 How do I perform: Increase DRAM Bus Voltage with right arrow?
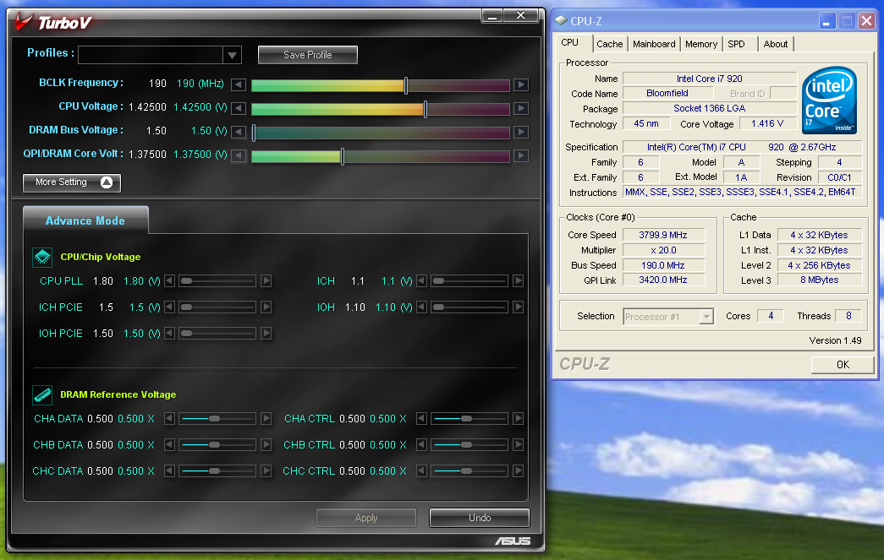(521, 132)
